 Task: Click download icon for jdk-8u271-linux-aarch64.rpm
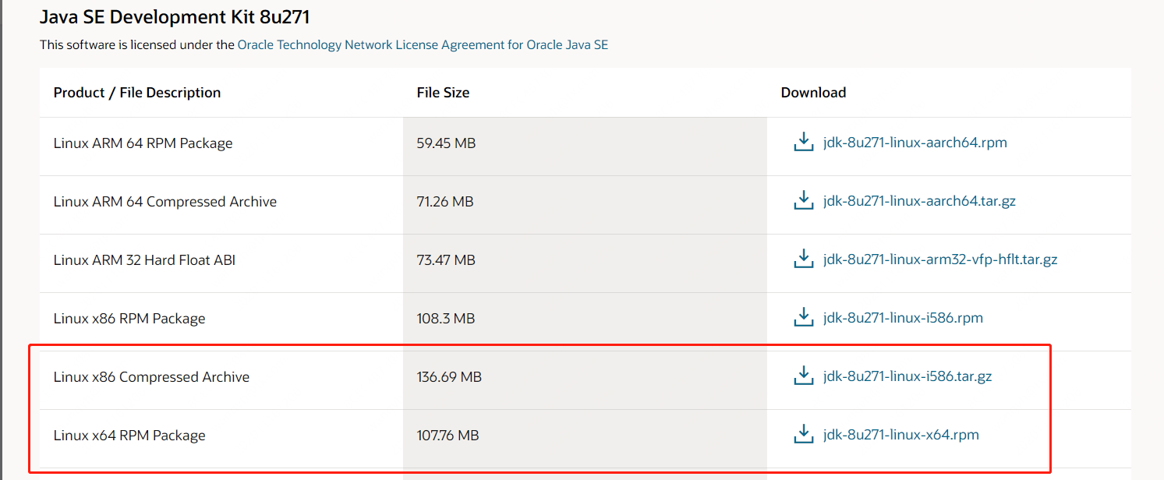coord(803,143)
